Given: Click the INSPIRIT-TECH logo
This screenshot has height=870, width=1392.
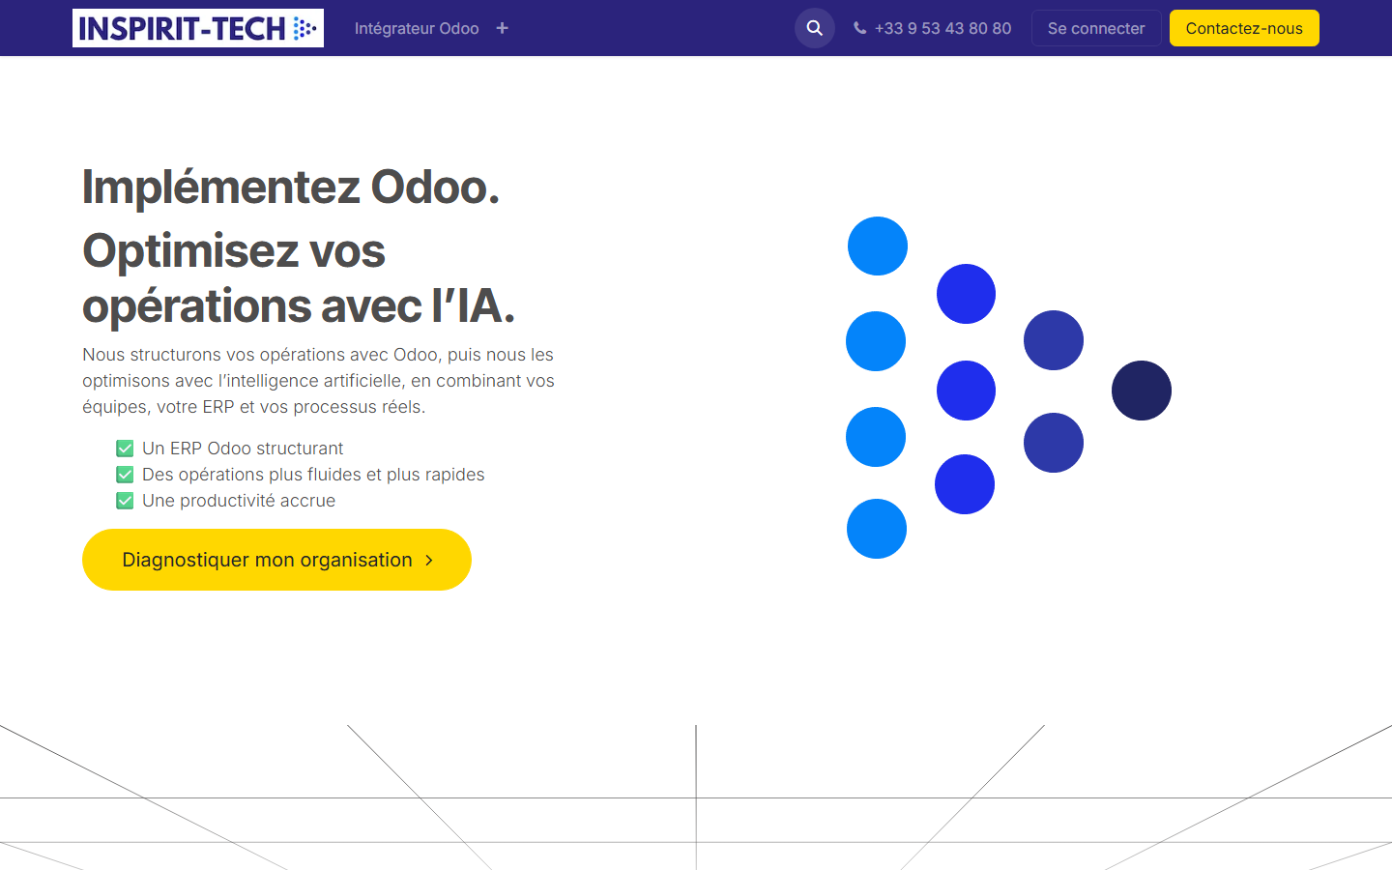Looking at the screenshot, I should click(x=198, y=28).
